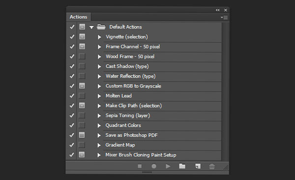
Task: Toggle checkmark for Sepia Toning (layer)
Action: (x=72, y=115)
